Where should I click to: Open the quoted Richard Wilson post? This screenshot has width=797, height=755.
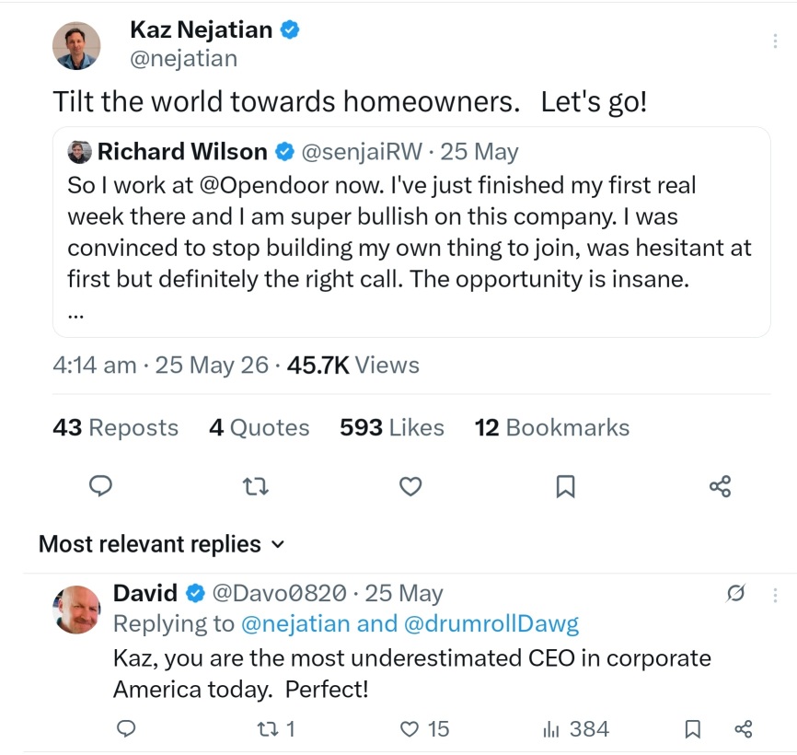[411, 232]
